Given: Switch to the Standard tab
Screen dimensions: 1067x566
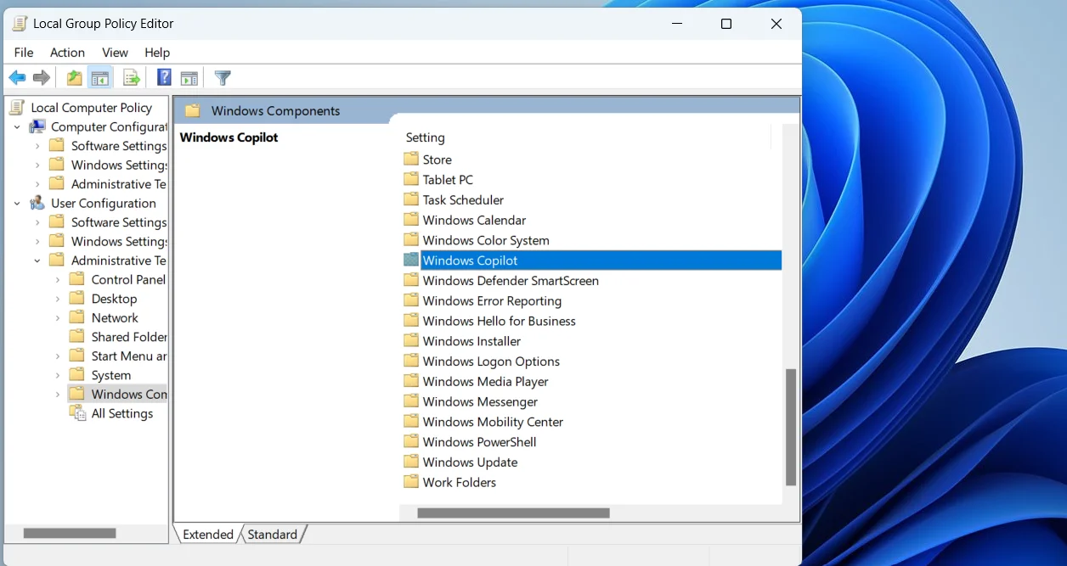Looking at the screenshot, I should (x=273, y=535).
